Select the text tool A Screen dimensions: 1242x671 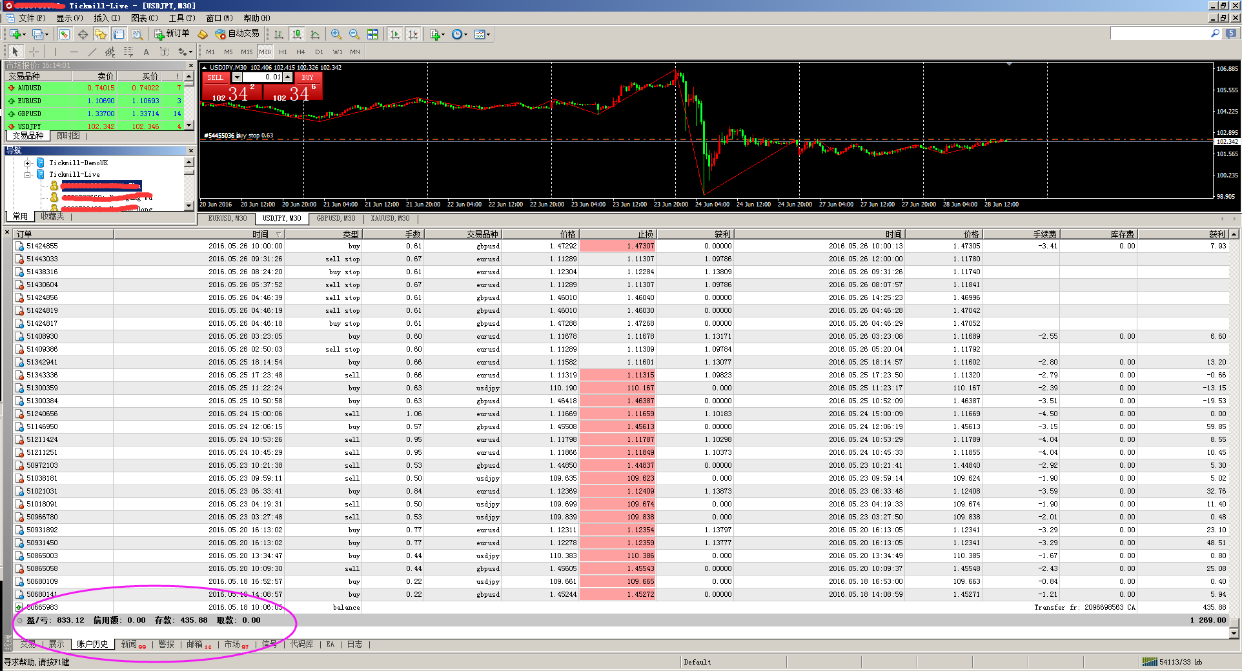tap(146, 52)
